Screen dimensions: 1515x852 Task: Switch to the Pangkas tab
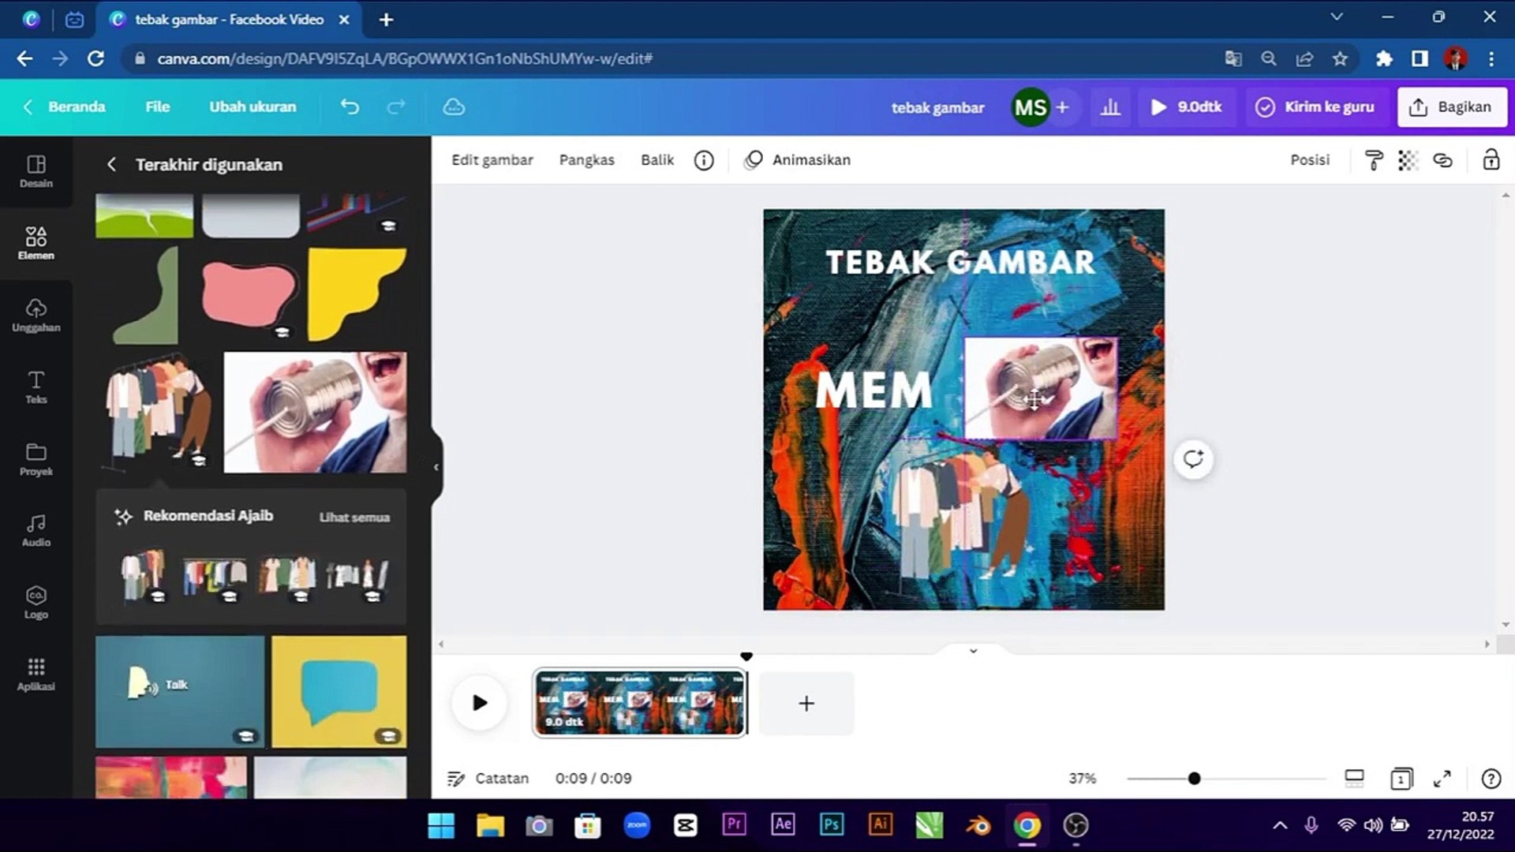pos(586,159)
